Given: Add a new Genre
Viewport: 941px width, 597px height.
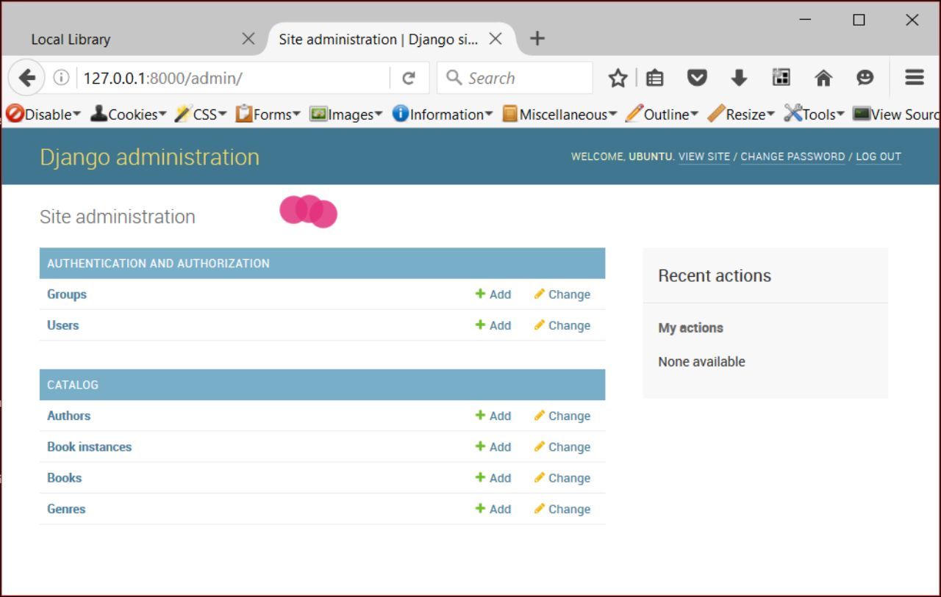Looking at the screenshot, I should coord(493,509).
